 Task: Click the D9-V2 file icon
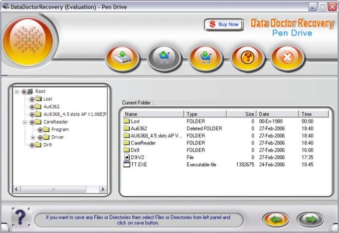(127, 157)
